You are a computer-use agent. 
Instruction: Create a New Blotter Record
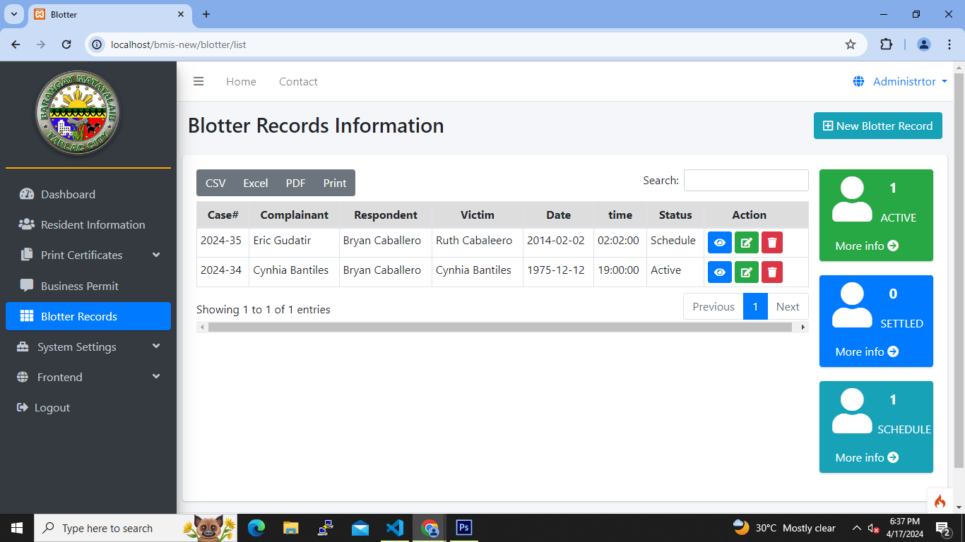[x=877, y=126]
